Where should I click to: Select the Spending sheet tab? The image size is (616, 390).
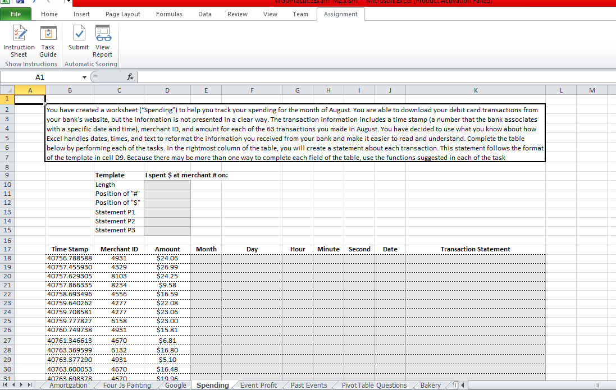pos(212,386)
